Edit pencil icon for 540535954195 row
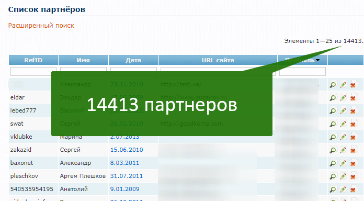 [x=343, y=189]
